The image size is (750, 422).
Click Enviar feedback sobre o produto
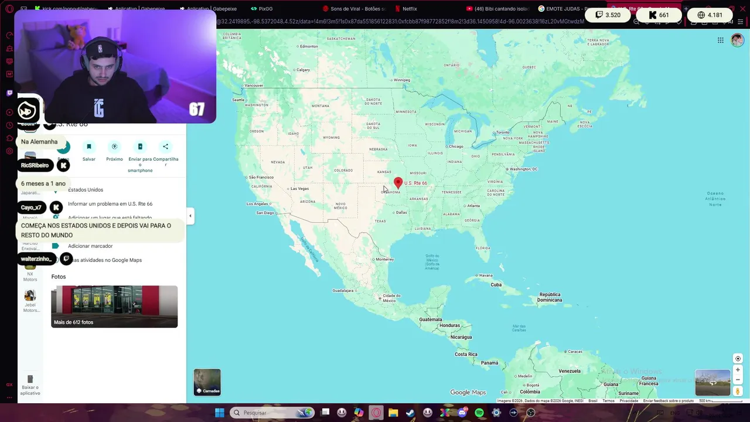pyautogui.click(x=669, y=401)
